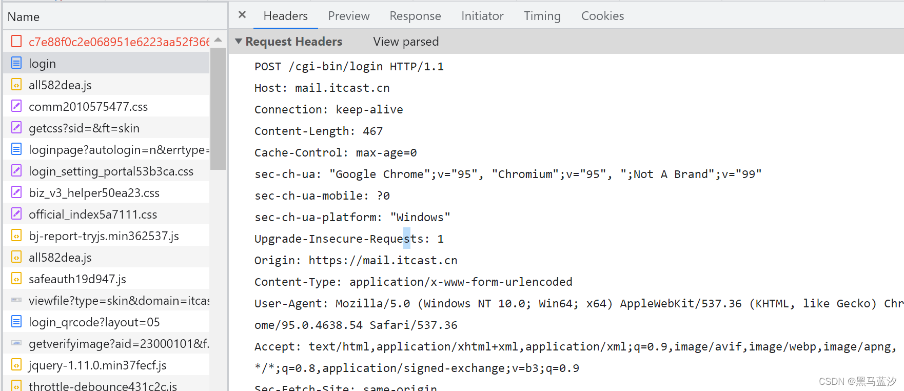Open the Response tab
The width and height of the screenshot is (904, 391).
pos(415,16)
